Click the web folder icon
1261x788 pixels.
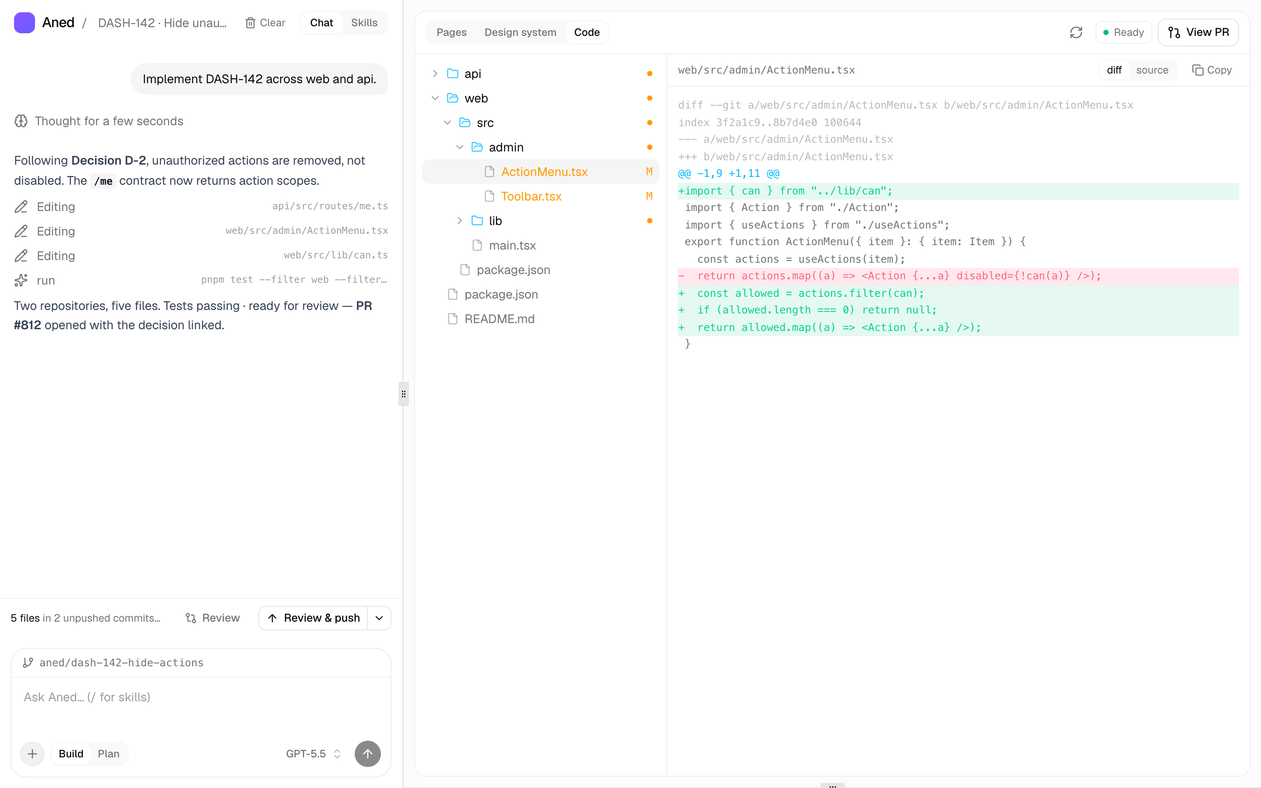pos(452,98)
